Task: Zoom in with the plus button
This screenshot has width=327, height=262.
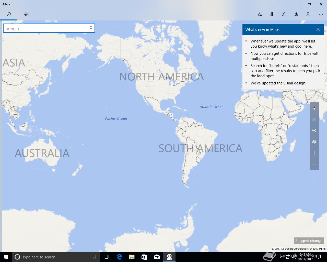Action: point(314,153)
